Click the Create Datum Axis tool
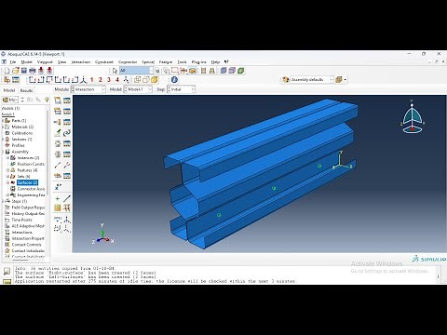447x335 pixels. [x=67, y=198]
